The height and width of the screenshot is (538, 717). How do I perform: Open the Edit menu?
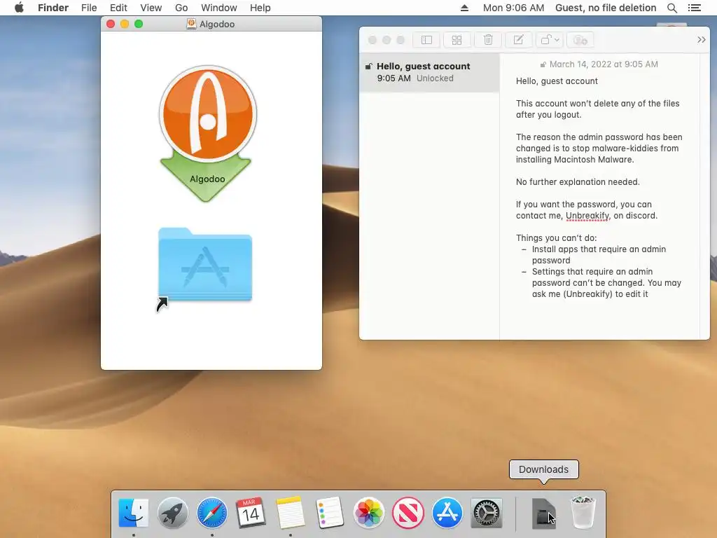118,8
